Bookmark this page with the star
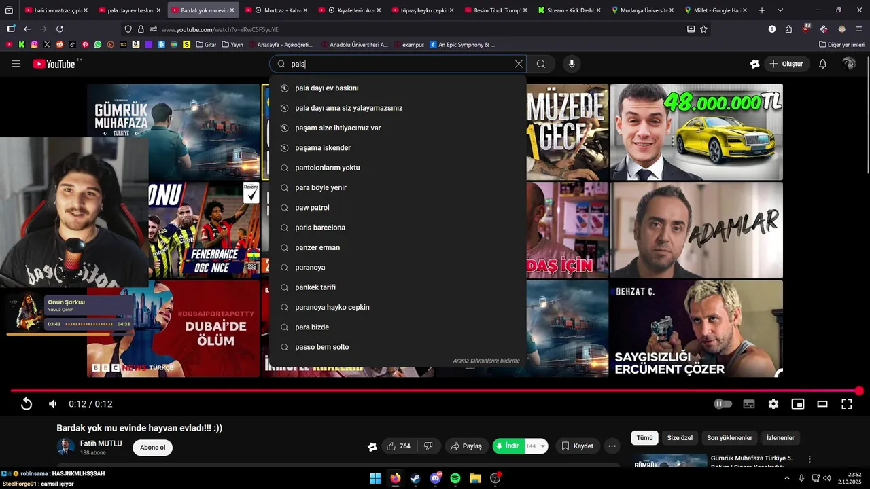 (x=703, y=29)
